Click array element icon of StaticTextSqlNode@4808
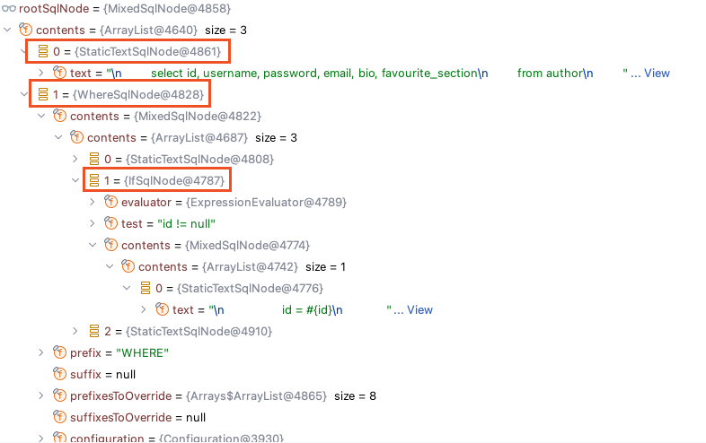The image size is (706, 443). [94, 159]
